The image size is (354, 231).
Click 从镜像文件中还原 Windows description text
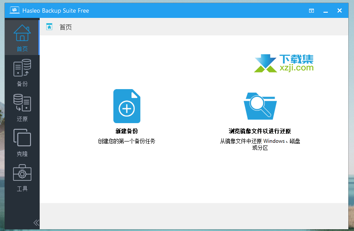(260, 145)
